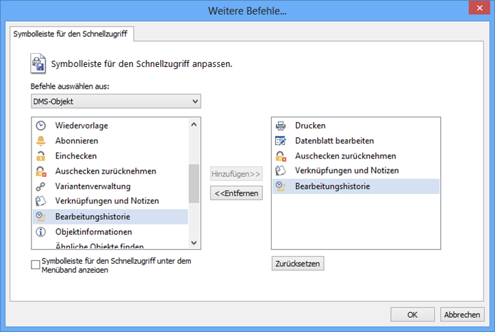Click the Variantenverwaltung link icon
Image resolution: width=495 pixels, height=332 pixels.
41,186
